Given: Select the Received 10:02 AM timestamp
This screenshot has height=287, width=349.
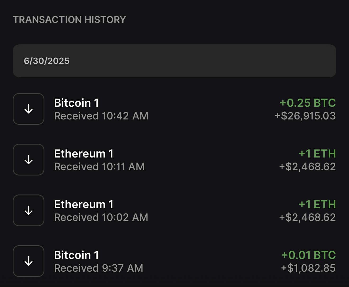Looking at the screenshot, I should 101,217.
